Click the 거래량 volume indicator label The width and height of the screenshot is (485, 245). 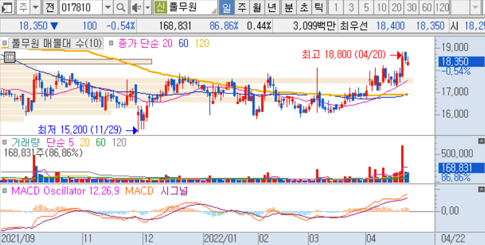click(26, 142)
